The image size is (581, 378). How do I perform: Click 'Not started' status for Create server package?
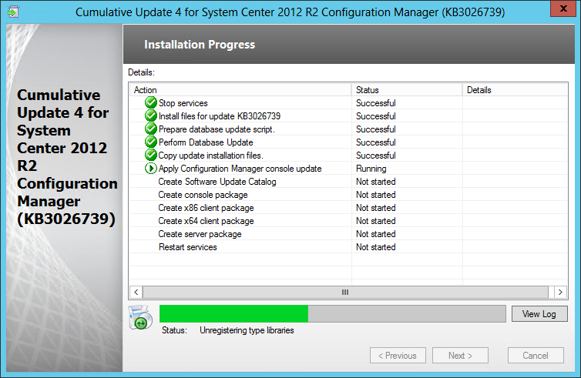[x=376, y=234]
